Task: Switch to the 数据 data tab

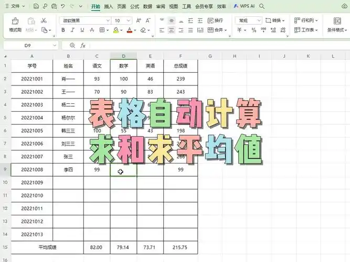Action: tap(147, 6)
